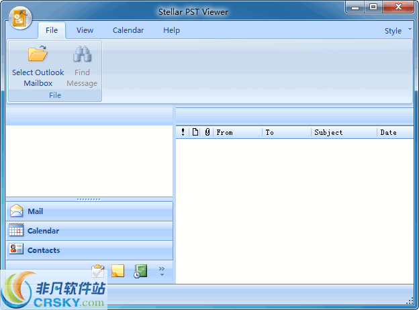
Task: Sort messages by Subject column
Action: click(x=344, y=132)
